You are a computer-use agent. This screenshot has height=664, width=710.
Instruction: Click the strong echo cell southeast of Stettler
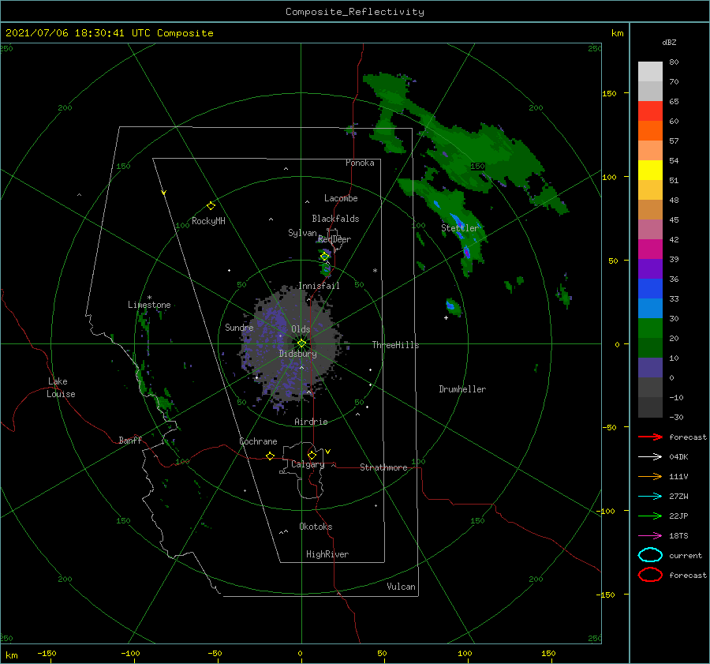(467, 252)
